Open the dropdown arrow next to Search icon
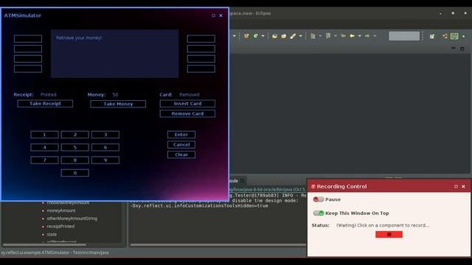The height and width of the screenshot is (265, 472). pos(300,36)
